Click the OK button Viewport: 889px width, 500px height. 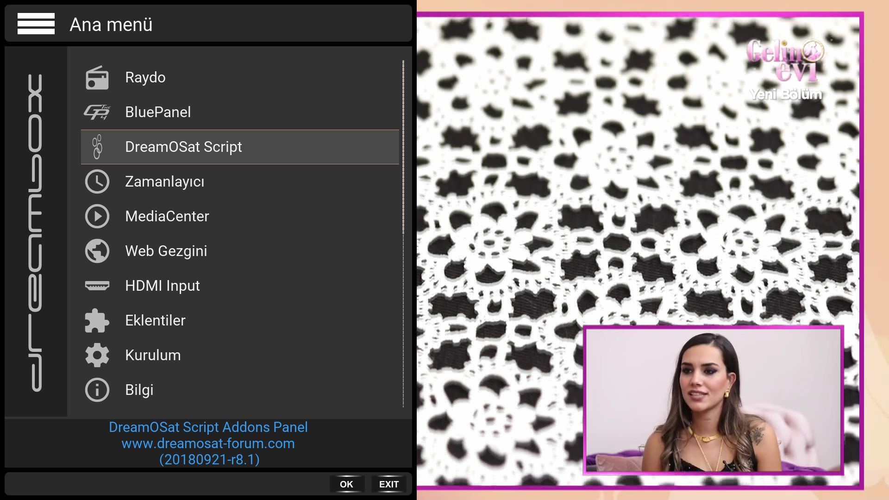pyautogui.click(x=346, y=484)
